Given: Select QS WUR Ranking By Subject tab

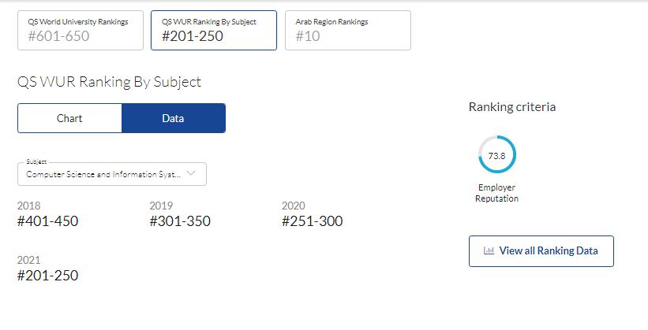Looking at the screenshot, I should [214, 31].
